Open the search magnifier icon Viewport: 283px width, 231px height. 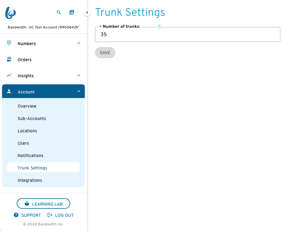click(x=59, y=12)
